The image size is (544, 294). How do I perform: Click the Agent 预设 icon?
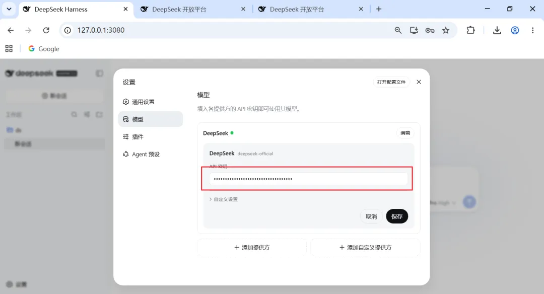125,154
